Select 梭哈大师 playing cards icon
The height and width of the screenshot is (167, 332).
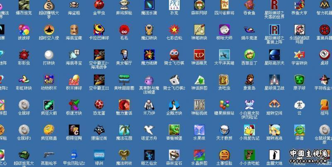224,30
